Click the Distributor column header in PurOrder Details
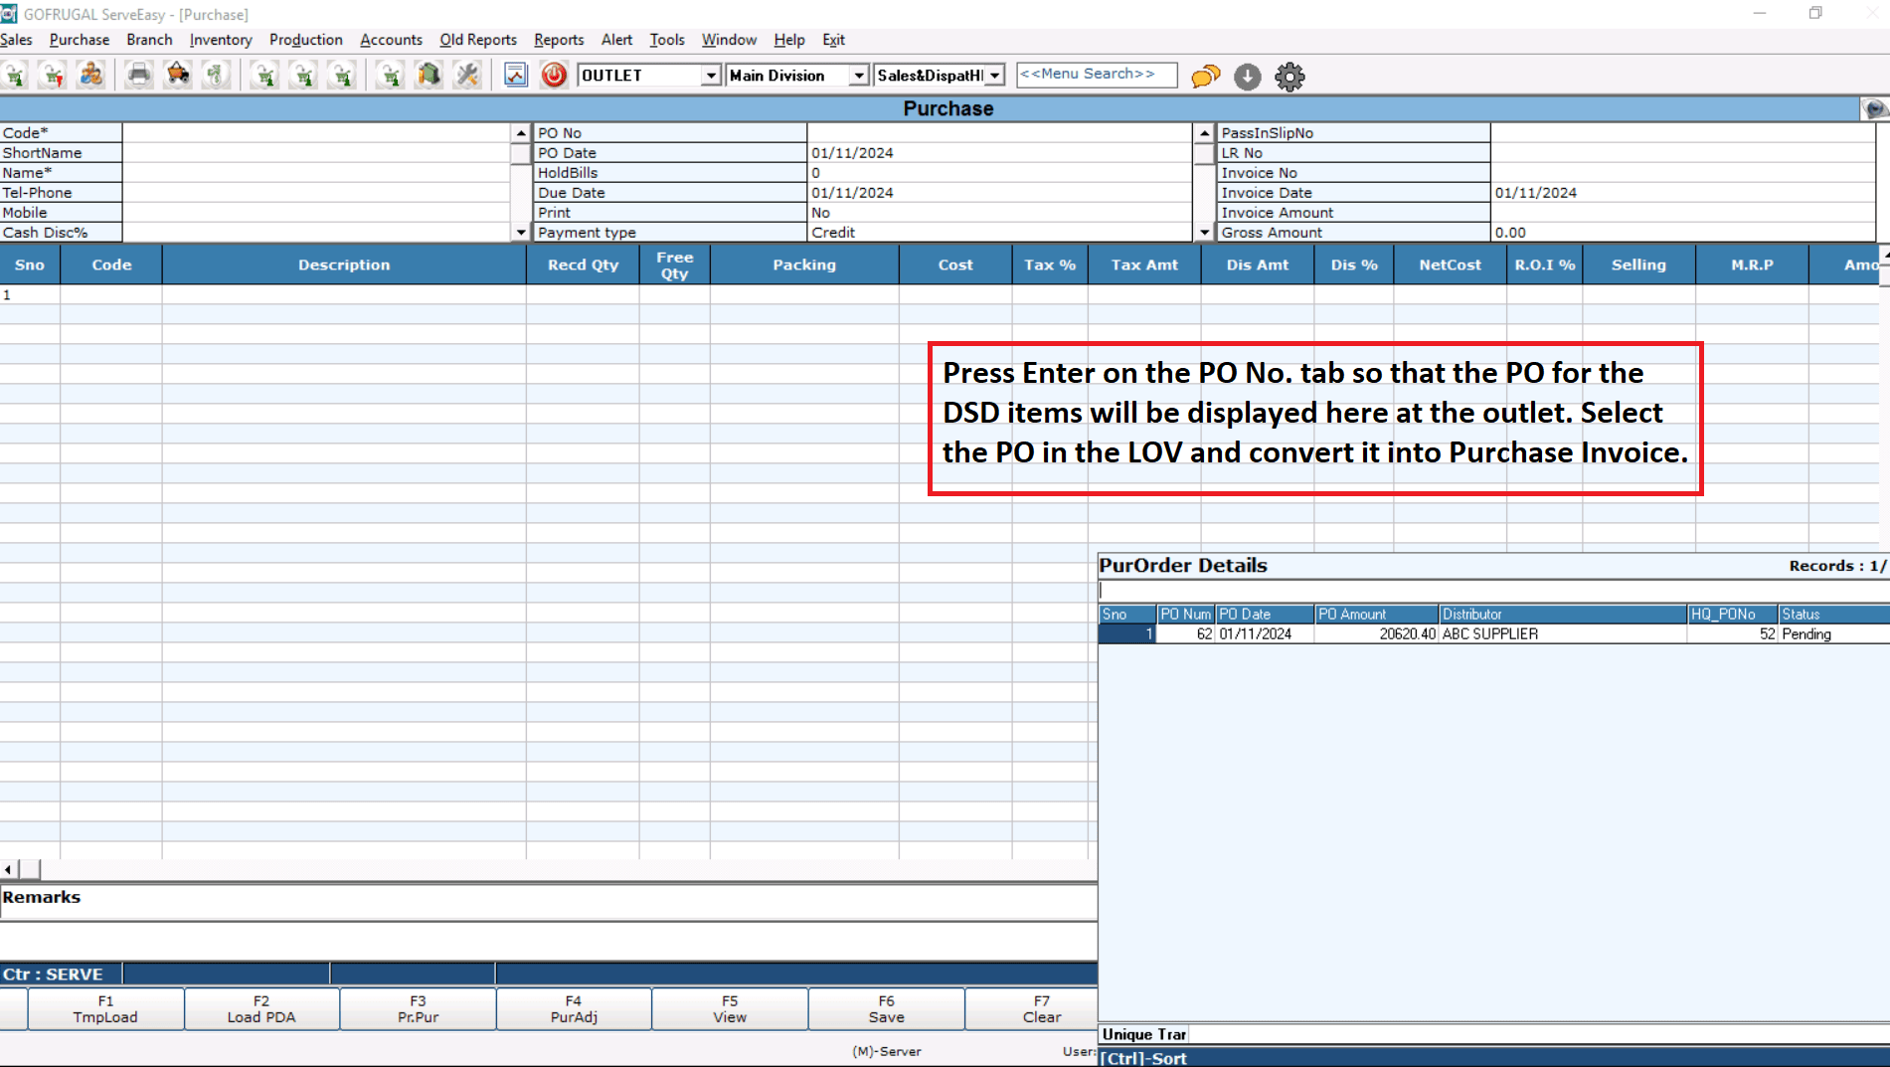1890x1067 pixels. pyautogui.click(x=1563, y=615)
